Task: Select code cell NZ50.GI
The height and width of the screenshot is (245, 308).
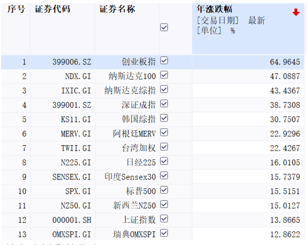Action: [x=76, y=206]
